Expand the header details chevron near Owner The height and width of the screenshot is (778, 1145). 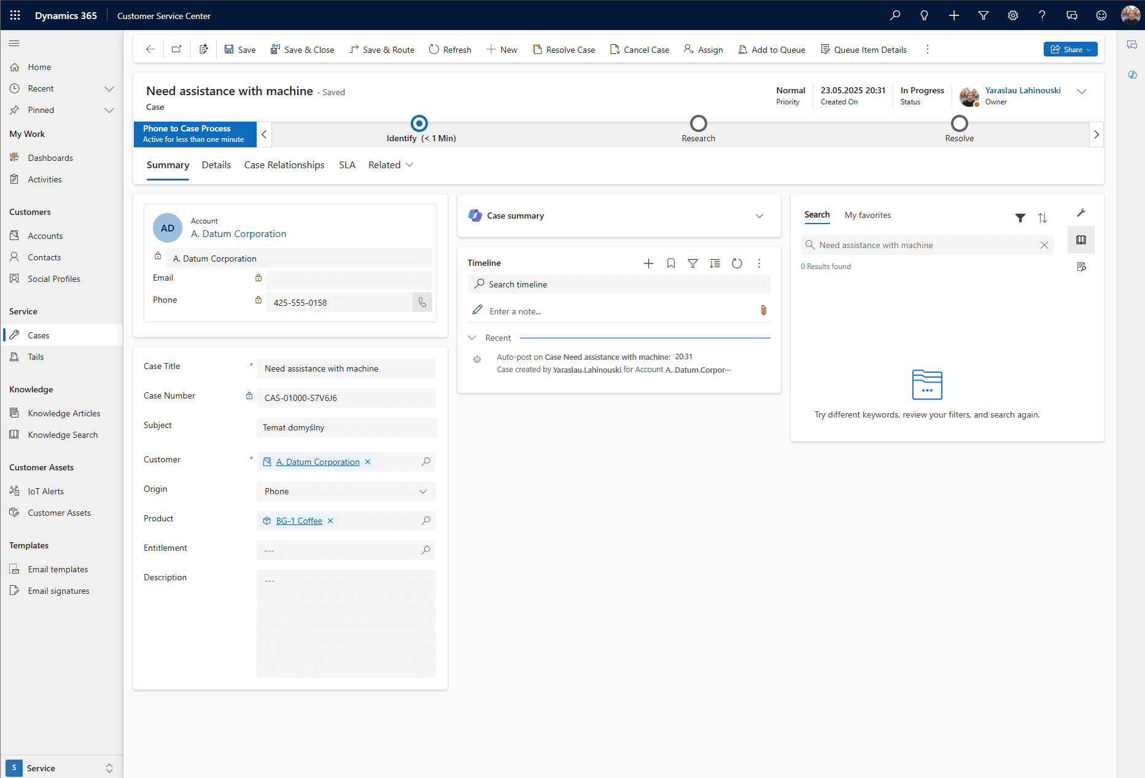click(x=1082, y=91)
